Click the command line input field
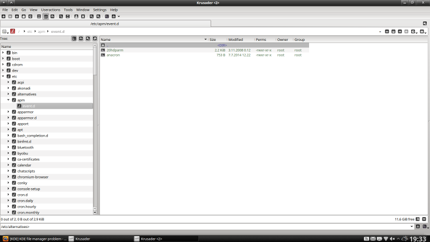430x242 pixels. tap(204, 226)
